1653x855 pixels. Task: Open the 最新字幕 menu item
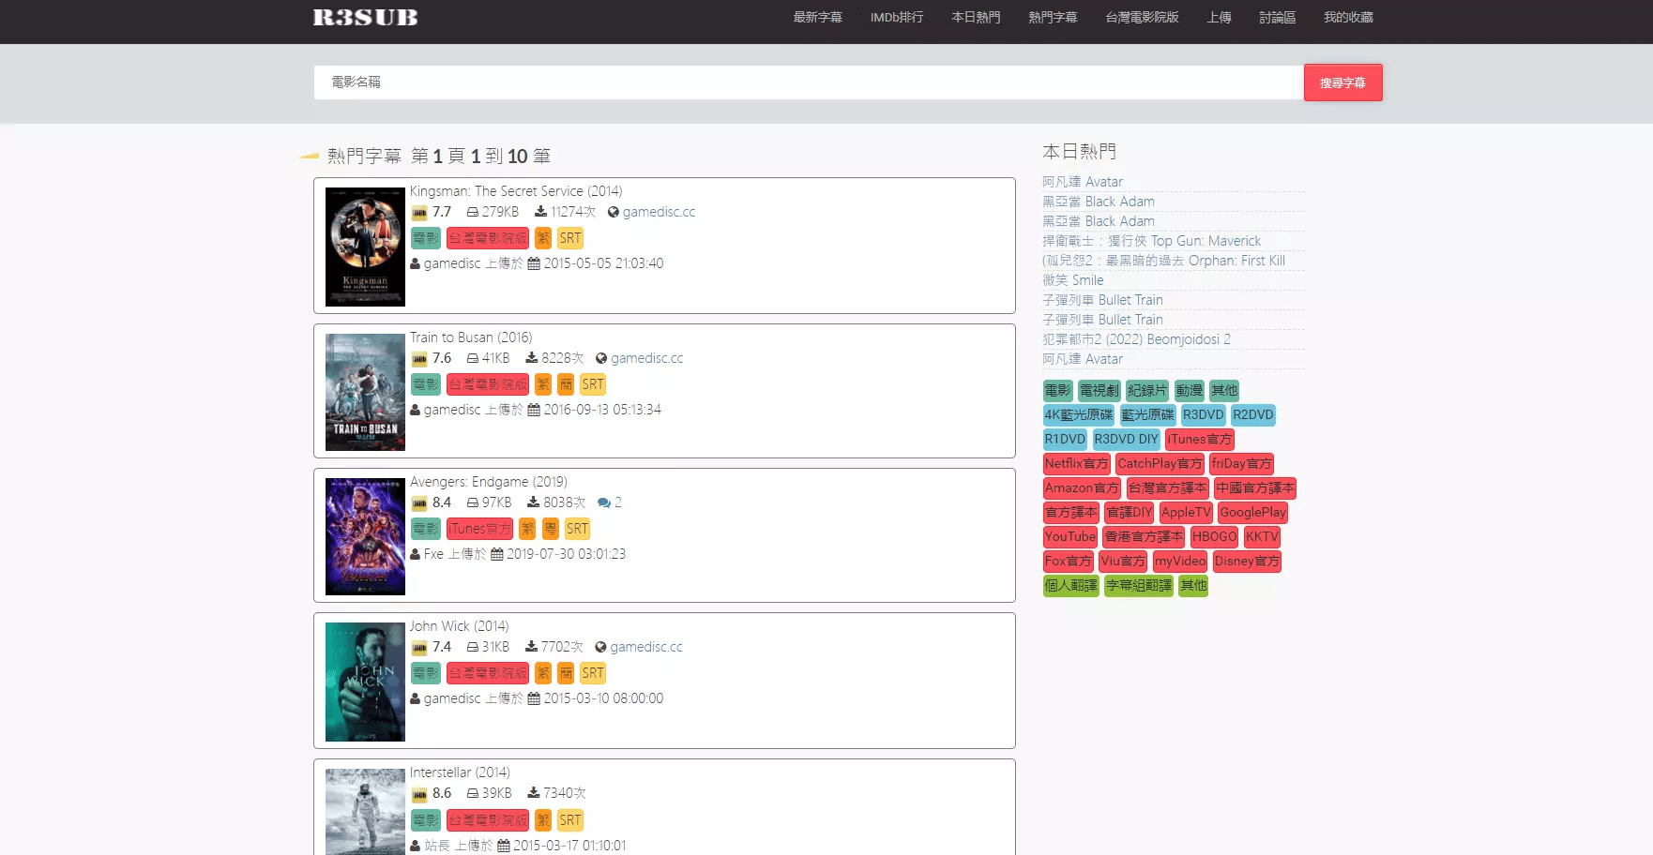[x=817, y=17]
